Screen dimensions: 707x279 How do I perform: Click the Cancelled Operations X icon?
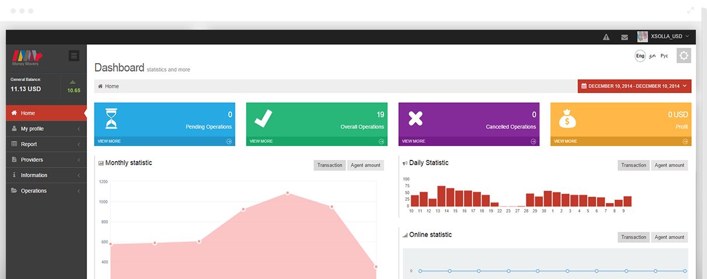click(x=415, y=118)
